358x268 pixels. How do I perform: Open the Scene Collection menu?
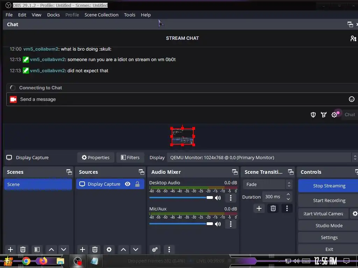(101, 15)
